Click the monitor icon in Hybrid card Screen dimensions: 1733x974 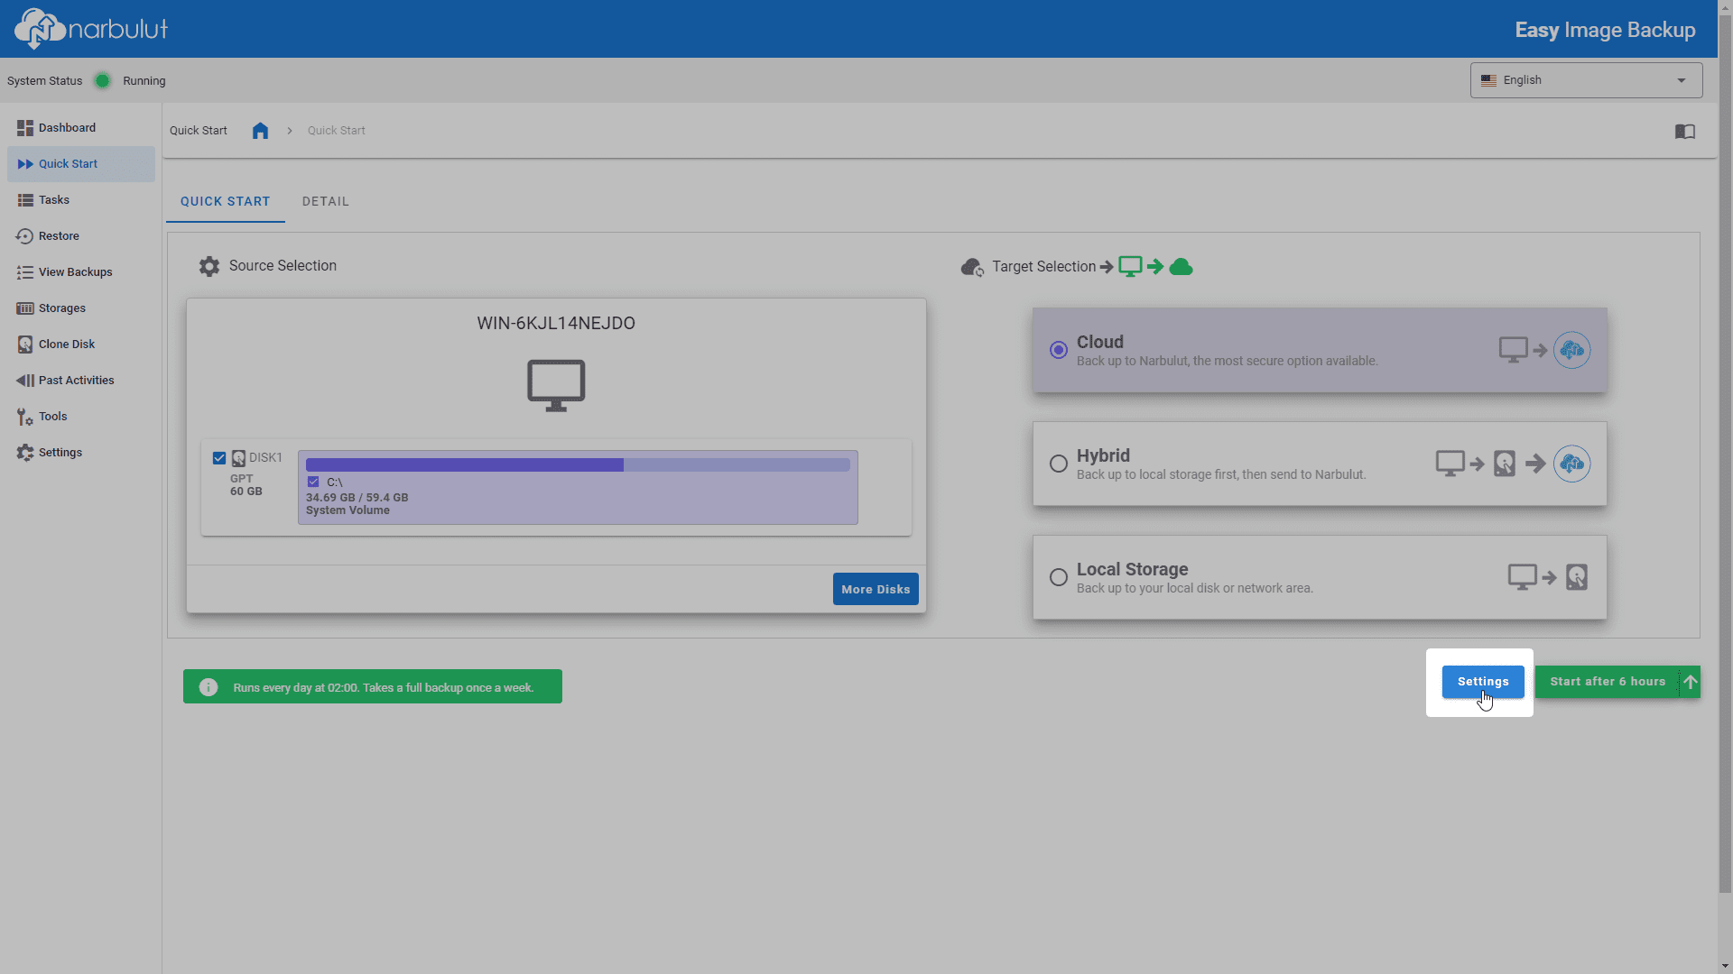coord(1450,464)
